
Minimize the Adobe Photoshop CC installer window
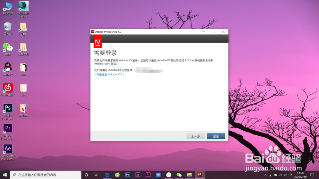pos(204,32)
